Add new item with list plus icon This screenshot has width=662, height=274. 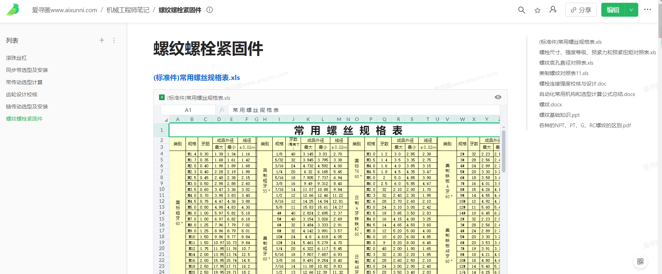[102, 40]
